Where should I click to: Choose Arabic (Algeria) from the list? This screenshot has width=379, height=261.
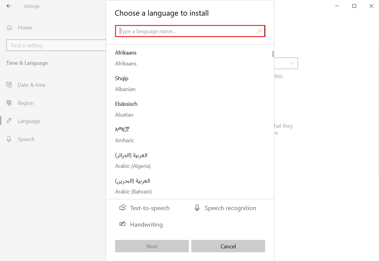(x=190, y=160)
